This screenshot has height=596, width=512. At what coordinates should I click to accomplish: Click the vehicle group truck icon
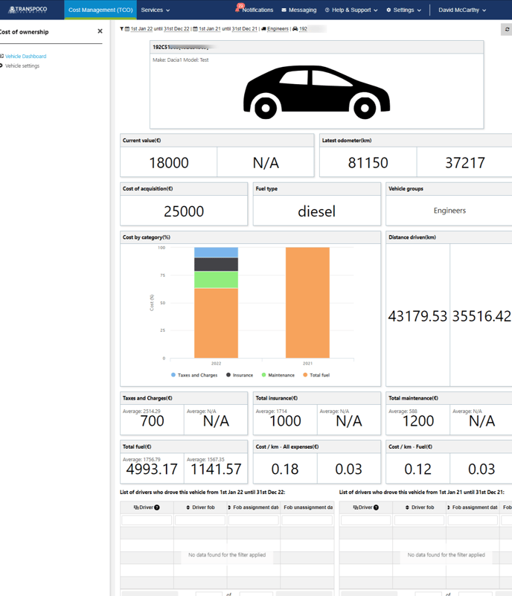coord(263,29)
